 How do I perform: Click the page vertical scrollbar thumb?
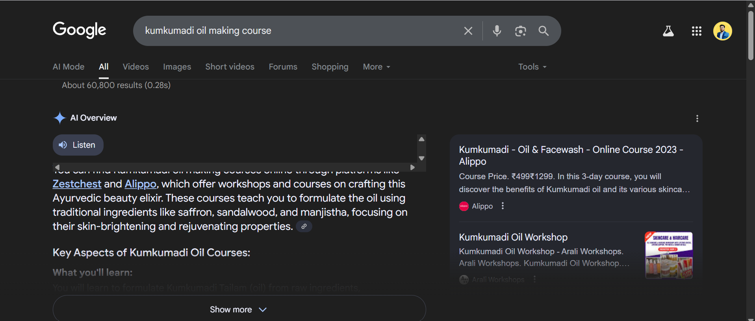(x=751, y=35)
